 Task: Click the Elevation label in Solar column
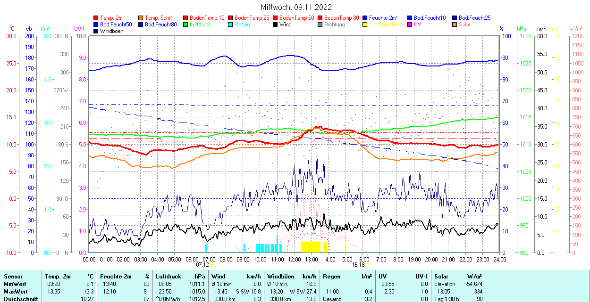coord(445,284)
